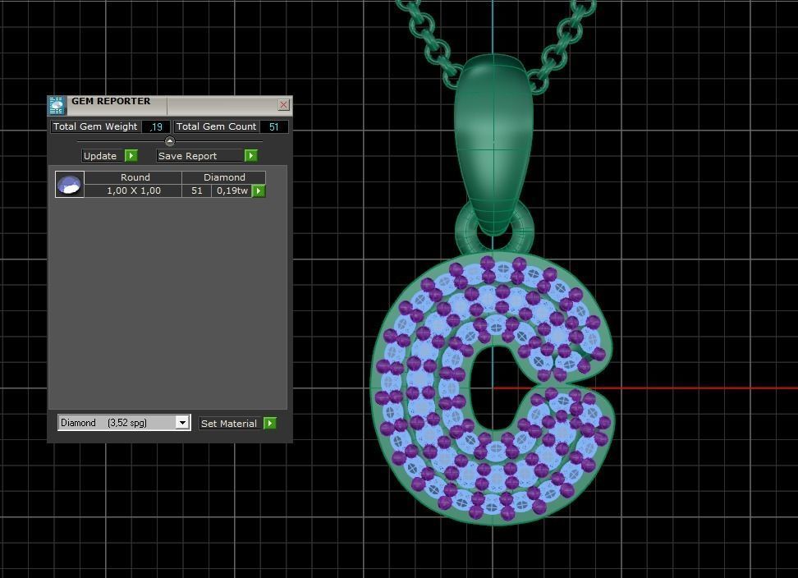The height and width of the screenshot is (578, 798).
Task: Click the 'Round' cell in gem table
Action: [133, 177]
